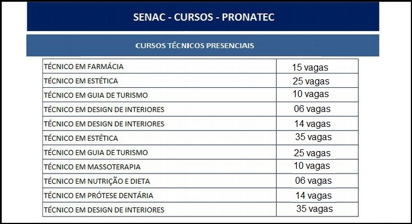Select the 14 vagas Prótese Dentária cell
This screenshot has width=412, height=224.
click(317, 195)
